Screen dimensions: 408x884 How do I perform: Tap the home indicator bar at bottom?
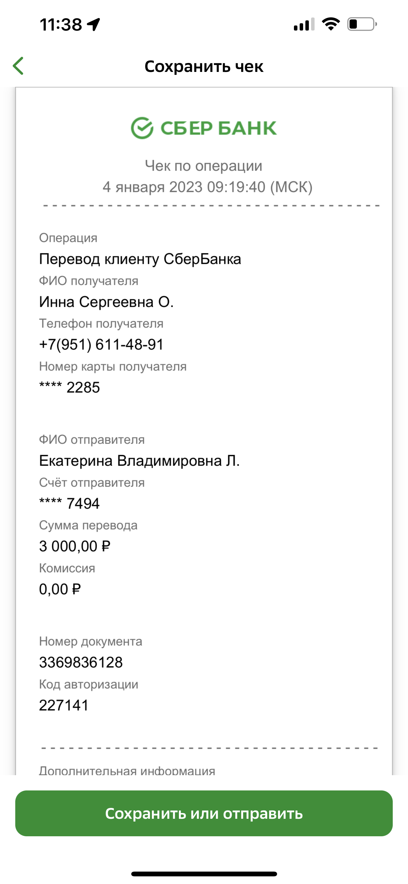coord(204,874)
